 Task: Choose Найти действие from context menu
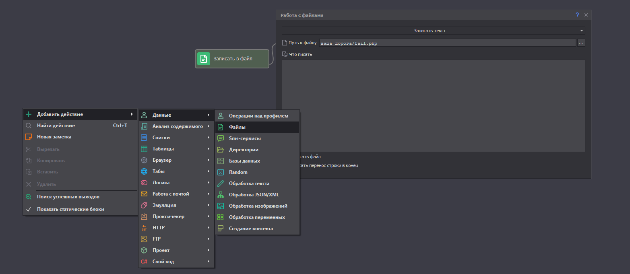(x=80, y=126)
